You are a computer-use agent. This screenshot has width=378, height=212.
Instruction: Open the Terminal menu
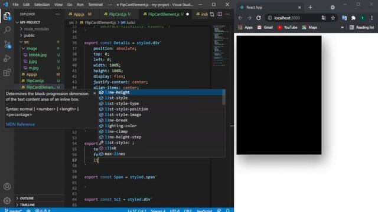point(95,5)
